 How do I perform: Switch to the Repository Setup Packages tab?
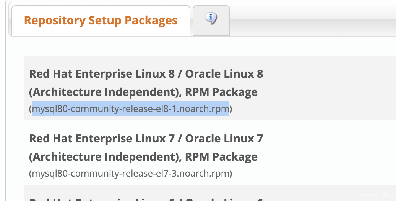(101, 21)
